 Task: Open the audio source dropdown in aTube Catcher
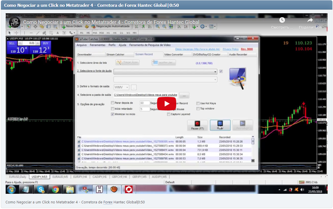(x=215, y=71)
